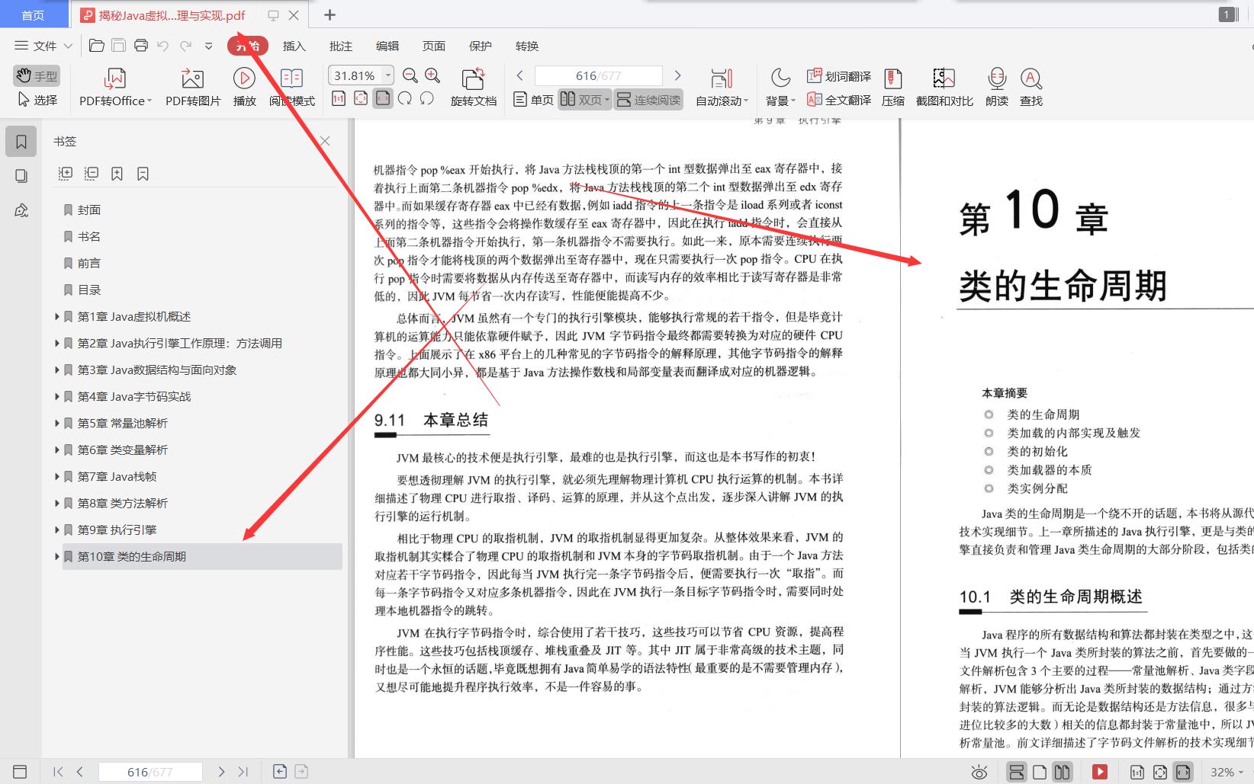1254x784 pixels.
Task: Enable 连续阅读 continuous reading mode
Action: (648, 99)
